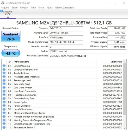The width and height of the screenshot is (128, 130).
Task: Click the scroll up arrow of attribute list
Action: (x=125, y=61)
